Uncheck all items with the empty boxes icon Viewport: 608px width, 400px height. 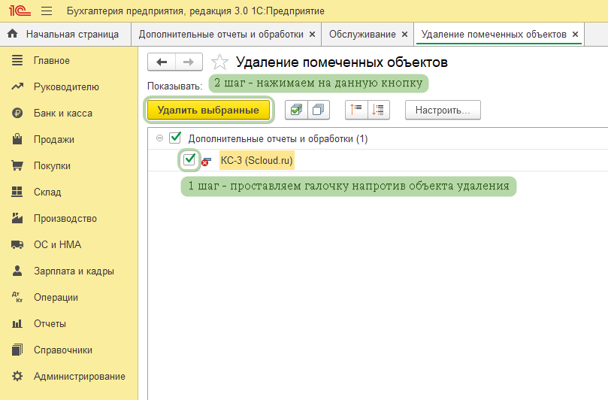(x=319, y=111)
